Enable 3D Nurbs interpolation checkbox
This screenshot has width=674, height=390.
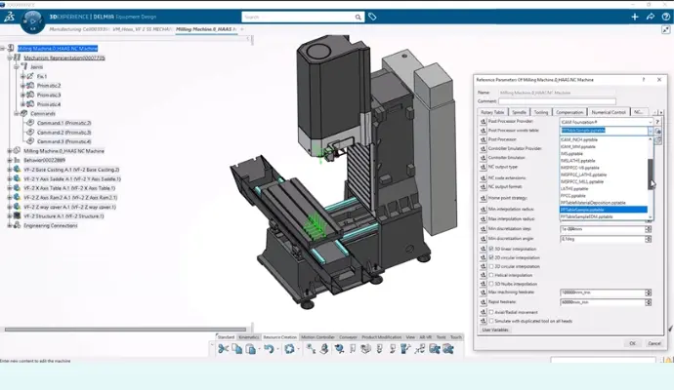click(x=491, y=284)
